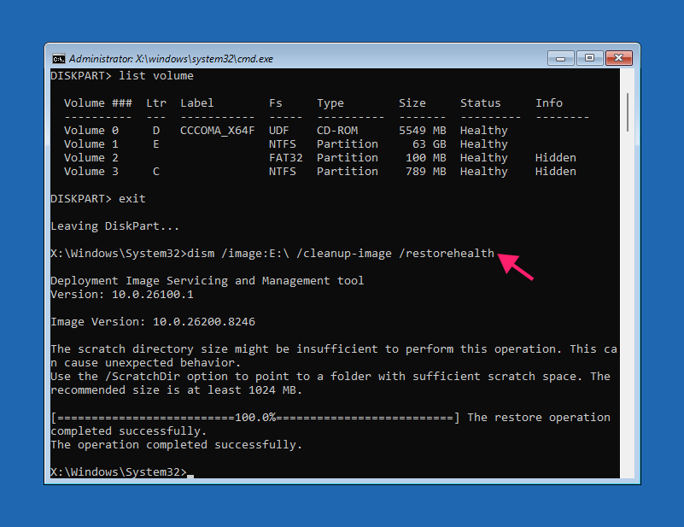Click the '/ScratchDir' option text
This screenshot has width=684, height=527.
[143, 377]
